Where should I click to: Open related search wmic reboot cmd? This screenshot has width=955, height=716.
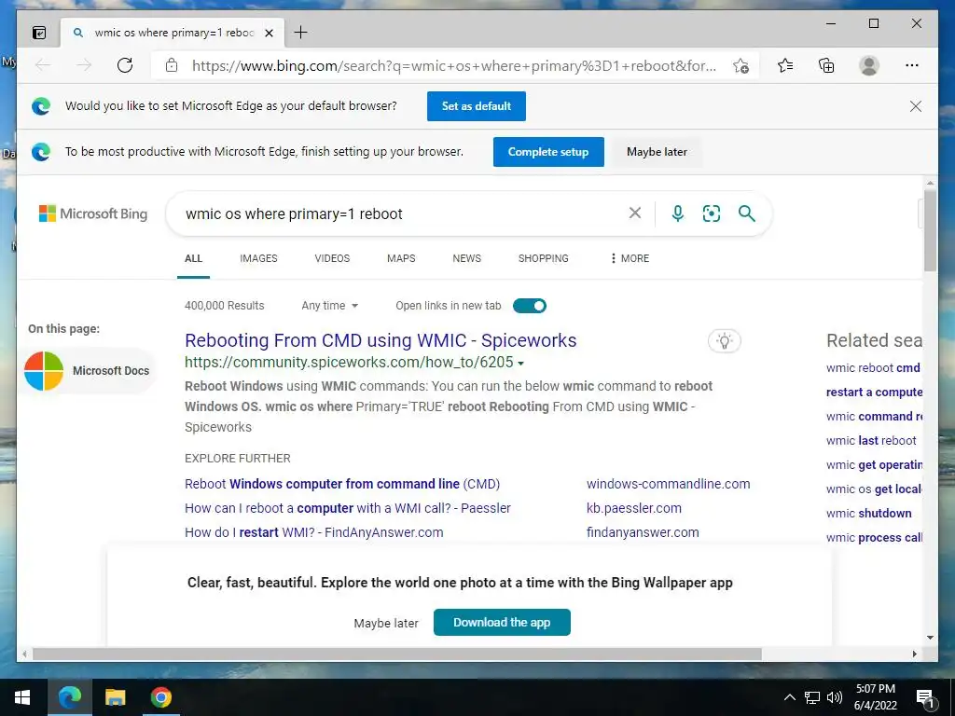873,367
